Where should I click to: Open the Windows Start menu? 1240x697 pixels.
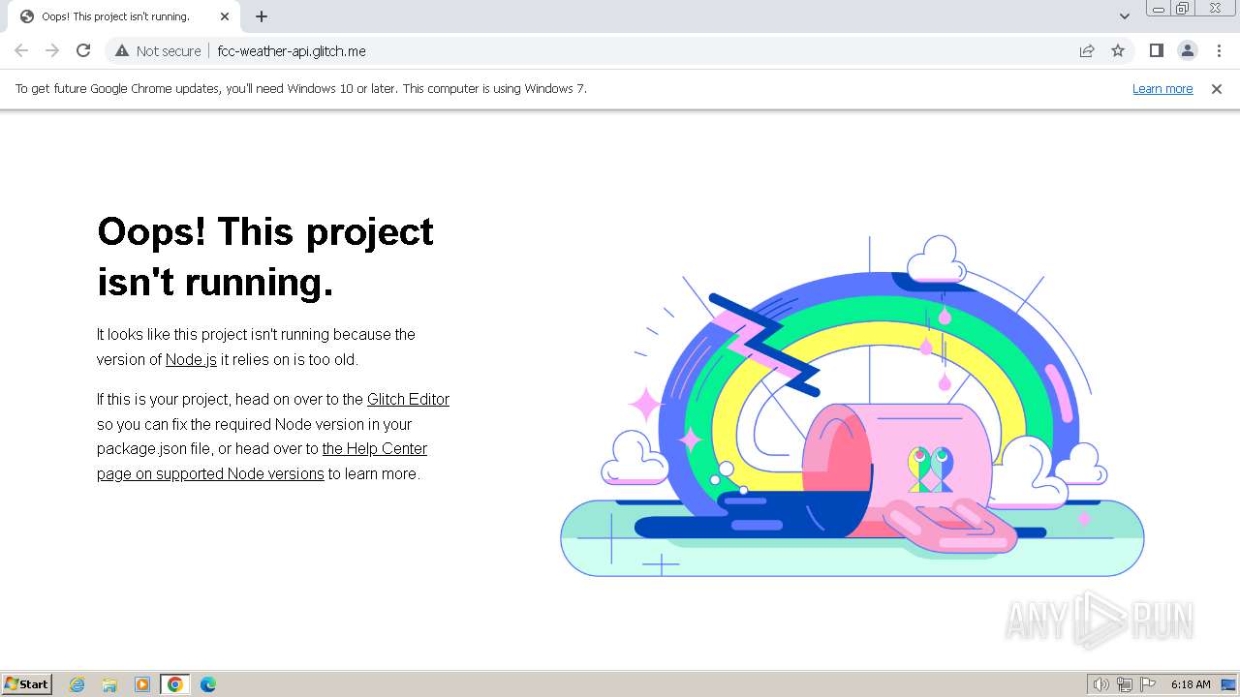click(x=27, y=683)
